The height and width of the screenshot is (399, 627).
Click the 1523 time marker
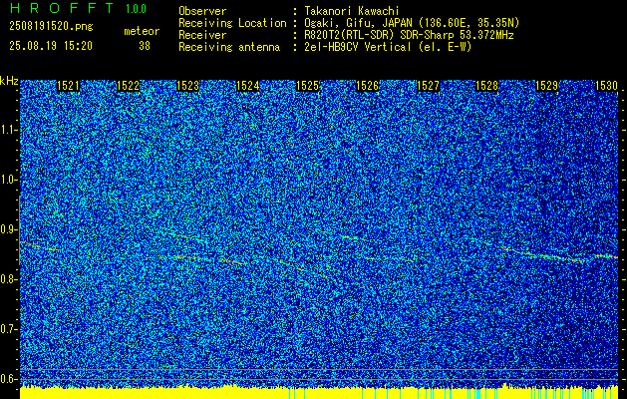click(187, 86)
